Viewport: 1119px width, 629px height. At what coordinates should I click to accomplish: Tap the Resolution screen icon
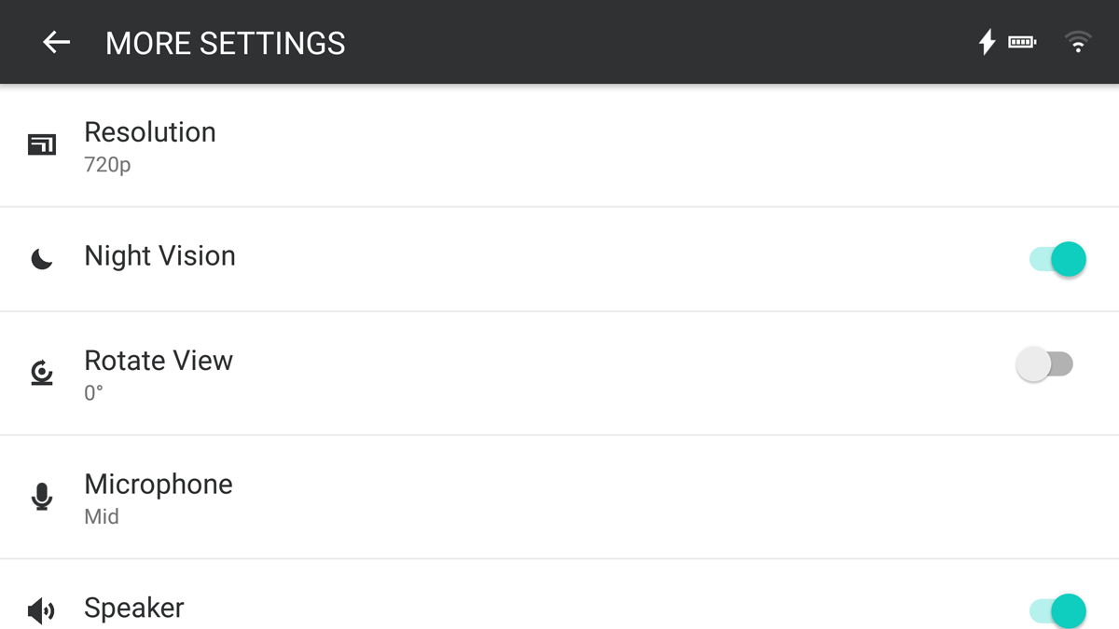tap(42, 144)
